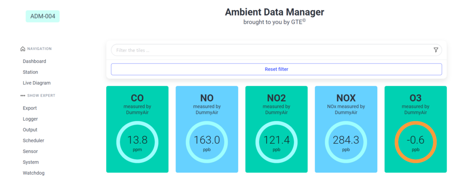455x177 pixels.
Task: Click the ADM-004 station badge
Action: click(x=43, y=16)
